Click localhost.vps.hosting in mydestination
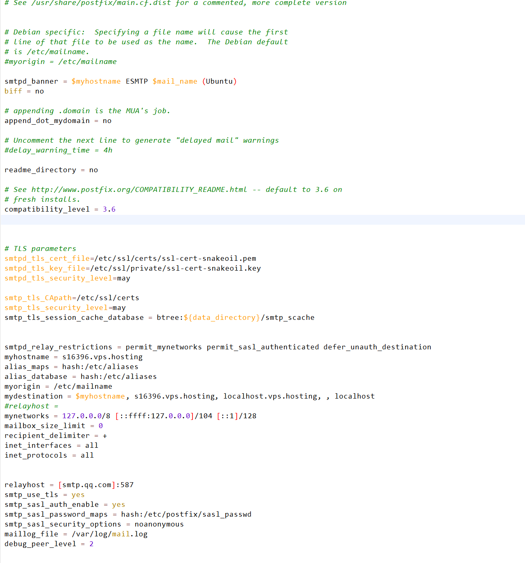This screenshot has width=525, height=563. [x=270, y=396]
